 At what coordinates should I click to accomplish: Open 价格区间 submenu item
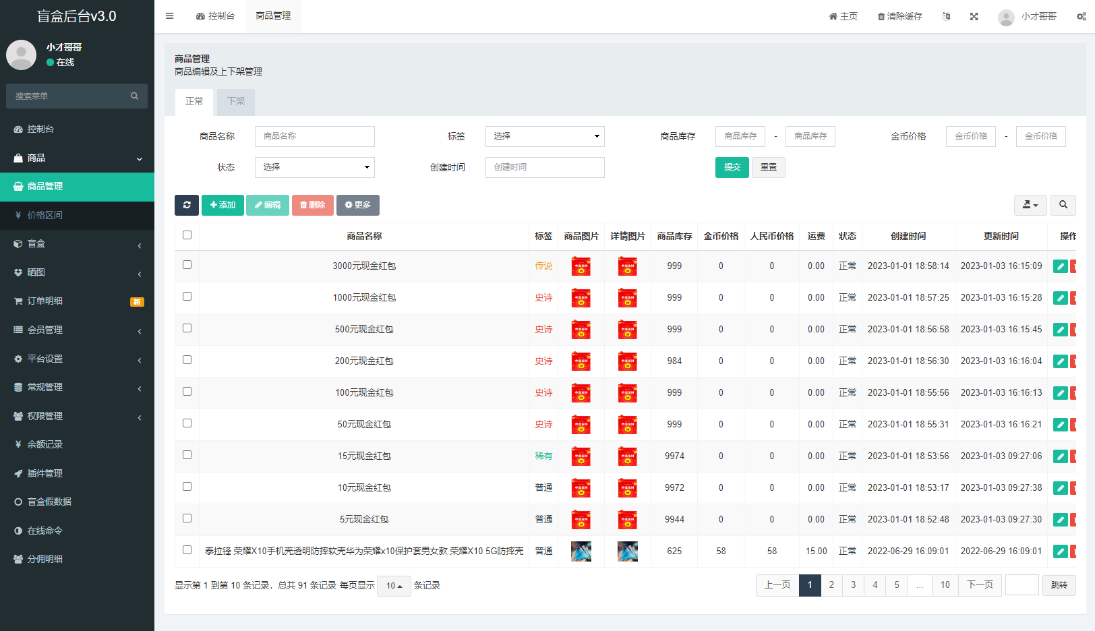(x=77, y=215)
